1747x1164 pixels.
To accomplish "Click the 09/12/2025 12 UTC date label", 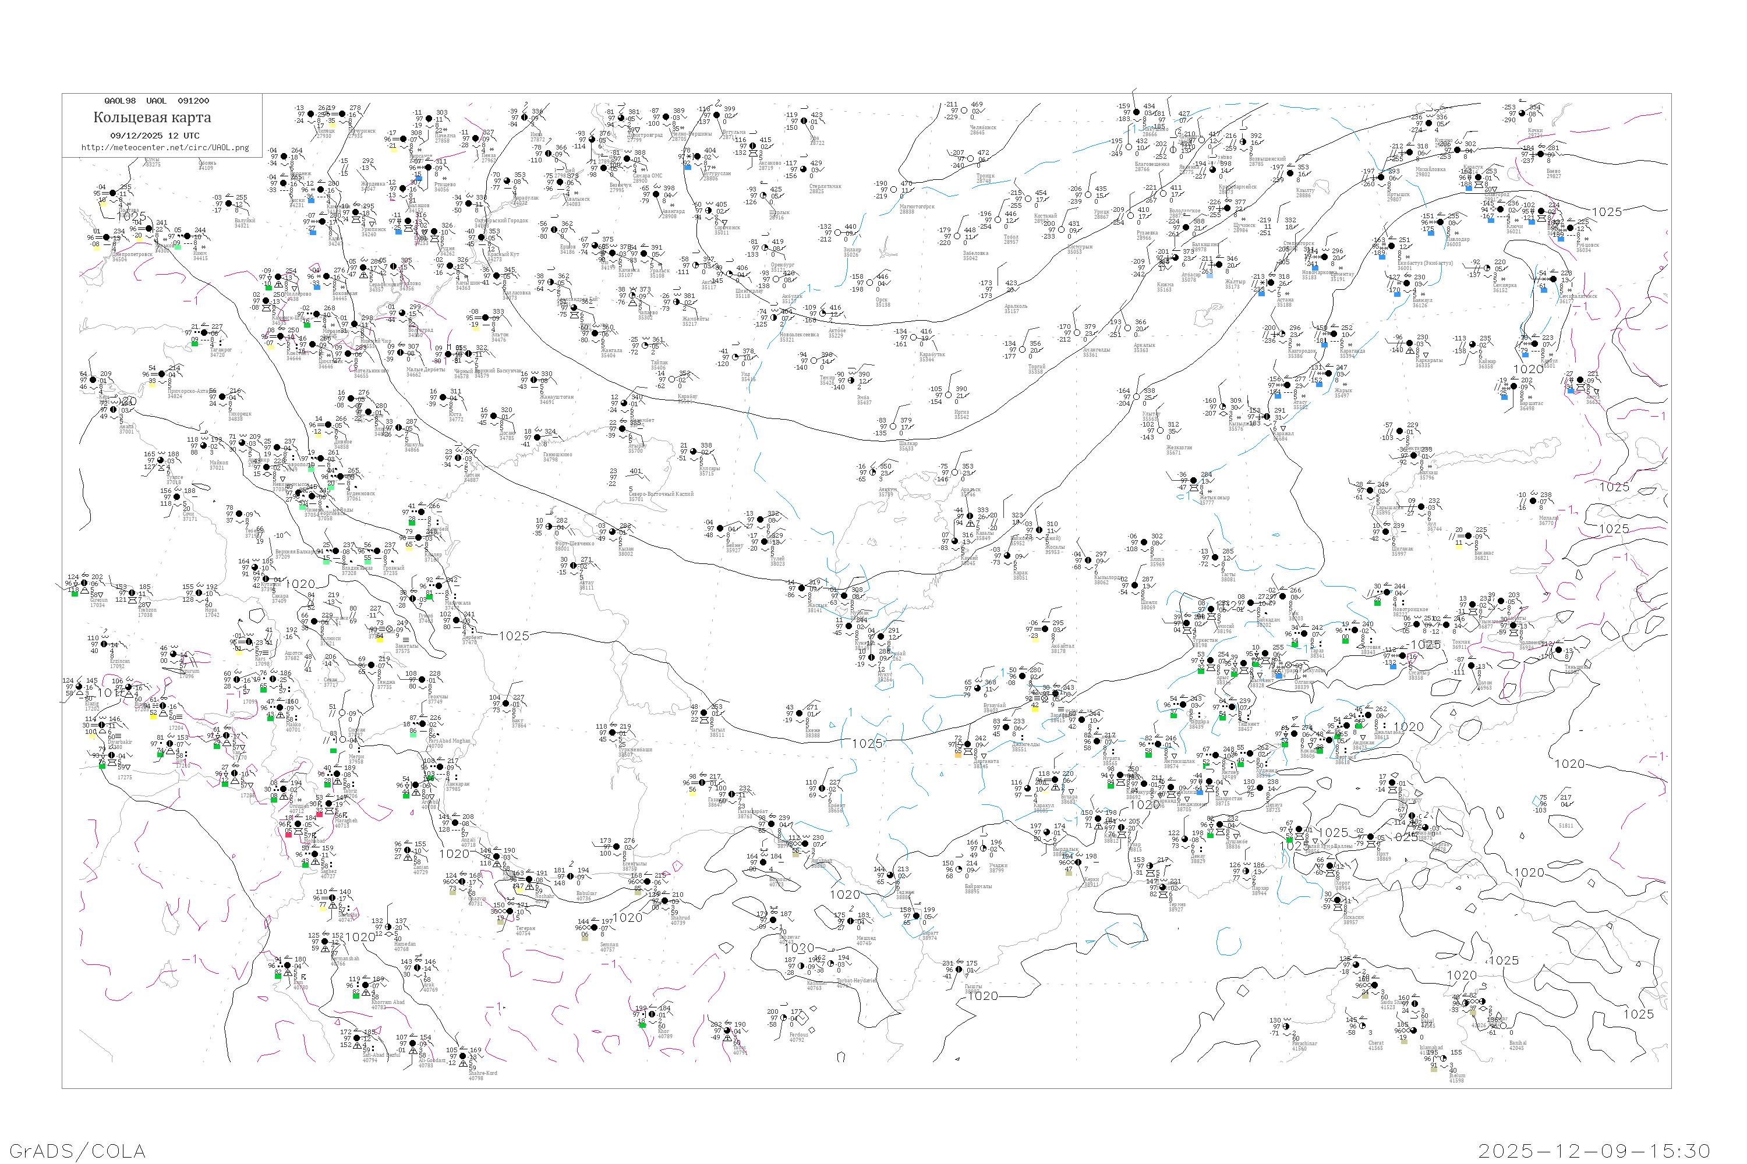I will (154, 136).
